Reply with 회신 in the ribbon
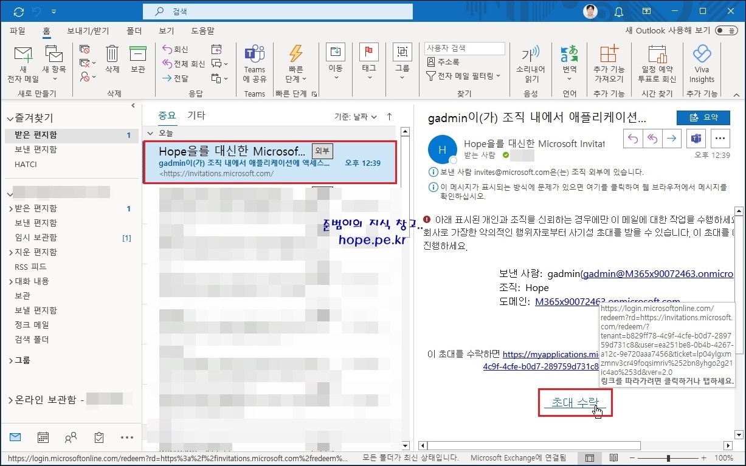The height and width of the screenshot is (466, 746). pos(175,49)
